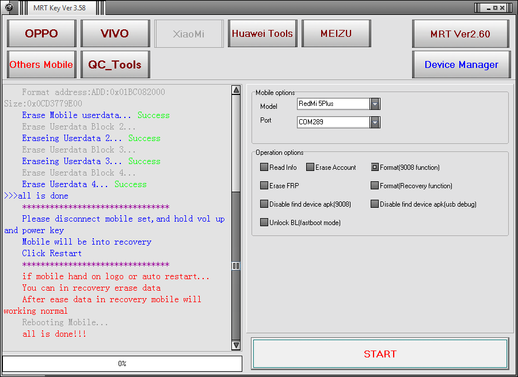The width and height of the screenshot is (518, 377).
Task: Enable Format(Recovery function) checkbox
Action: coord(375,186)
